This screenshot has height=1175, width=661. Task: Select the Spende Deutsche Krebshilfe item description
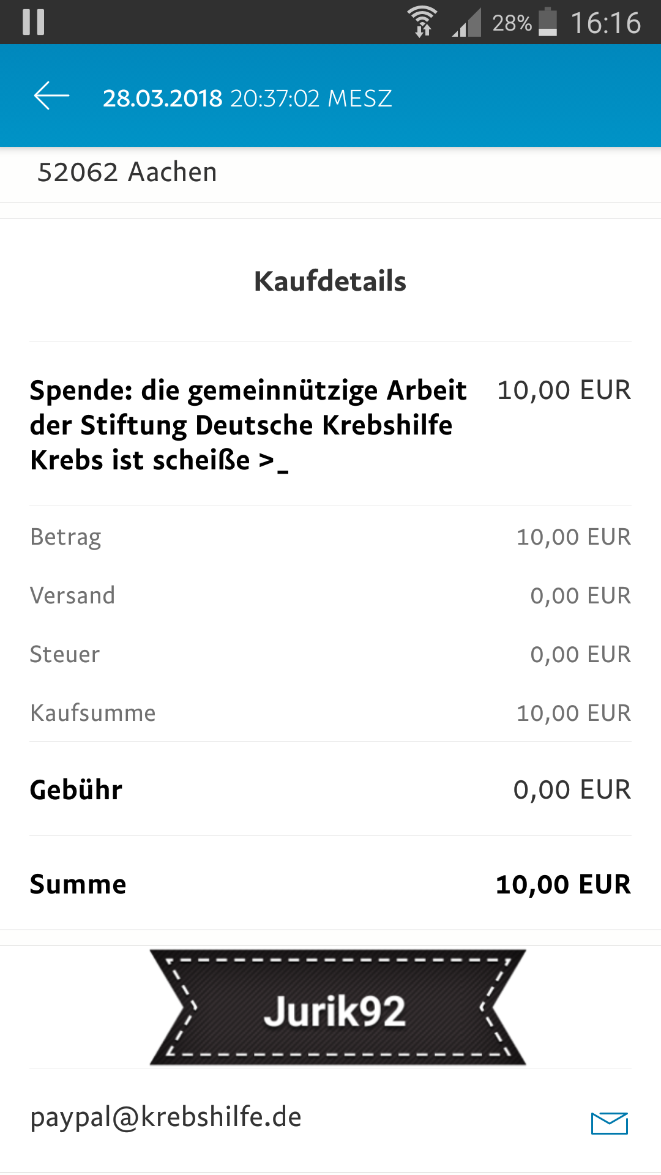click(248, 425)
